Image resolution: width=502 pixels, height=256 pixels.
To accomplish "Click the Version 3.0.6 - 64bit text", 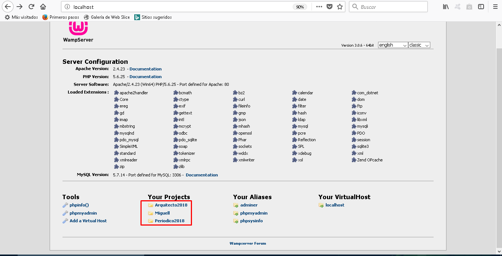I will [357, 45].
